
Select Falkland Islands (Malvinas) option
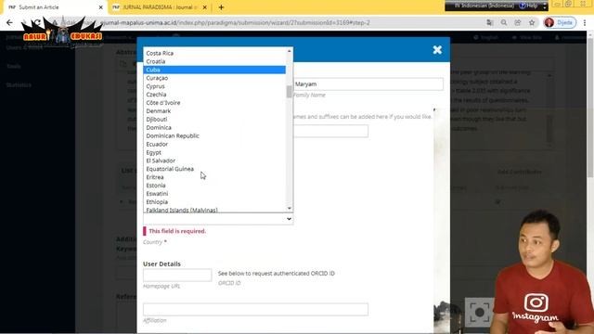pos(214,210)
